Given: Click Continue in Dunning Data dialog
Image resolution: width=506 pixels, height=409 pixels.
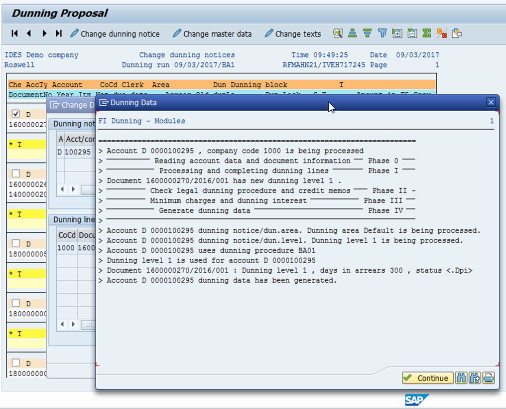Looking at the screenshot, I should tap(428, 378).
